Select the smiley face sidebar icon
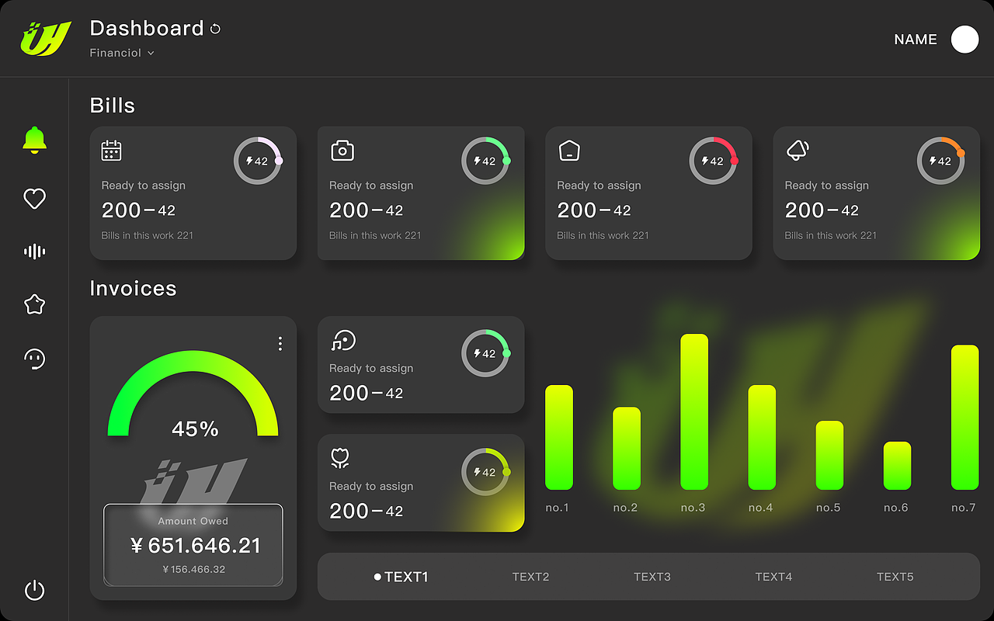The height and width of the screenshot is (621, 994). click(x=34, y=359)
